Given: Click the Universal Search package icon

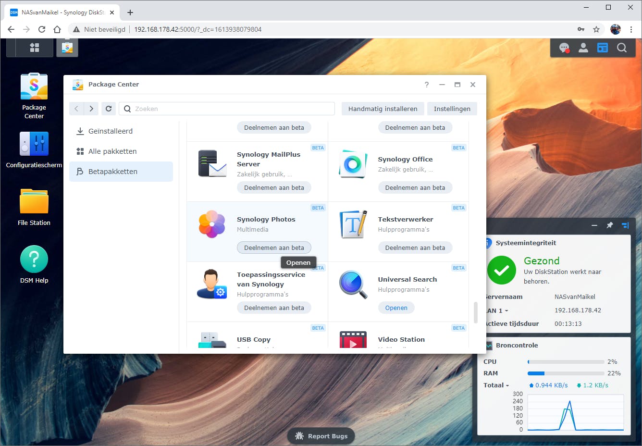Looking at the screenshot, I should pos(353,284).
